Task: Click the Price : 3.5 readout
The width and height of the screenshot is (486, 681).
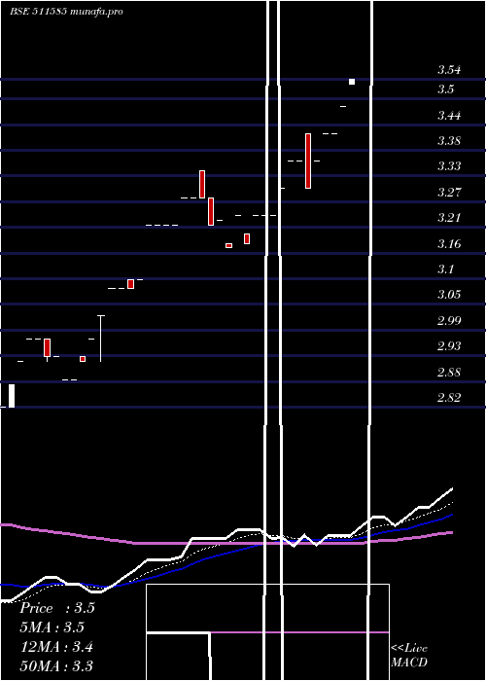Action: click(x=57, y=608)
